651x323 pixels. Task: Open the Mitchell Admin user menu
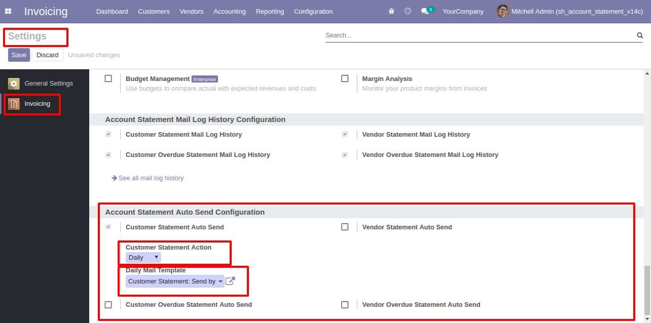point(570,11)
